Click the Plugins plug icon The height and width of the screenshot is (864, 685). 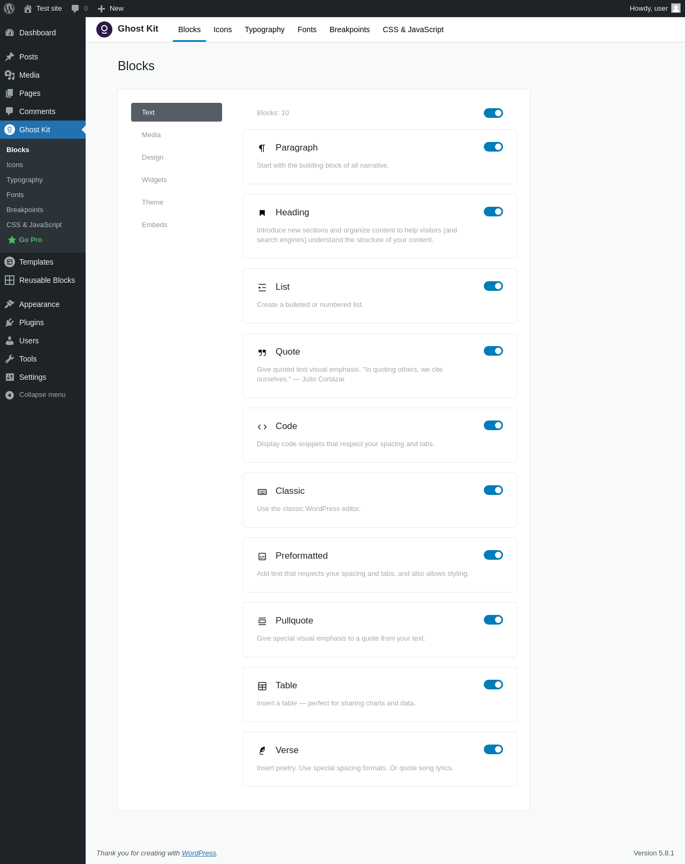pos(10,322)
